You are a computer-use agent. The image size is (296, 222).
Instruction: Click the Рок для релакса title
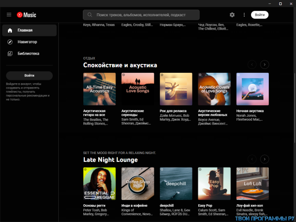(x=173, y=111)
